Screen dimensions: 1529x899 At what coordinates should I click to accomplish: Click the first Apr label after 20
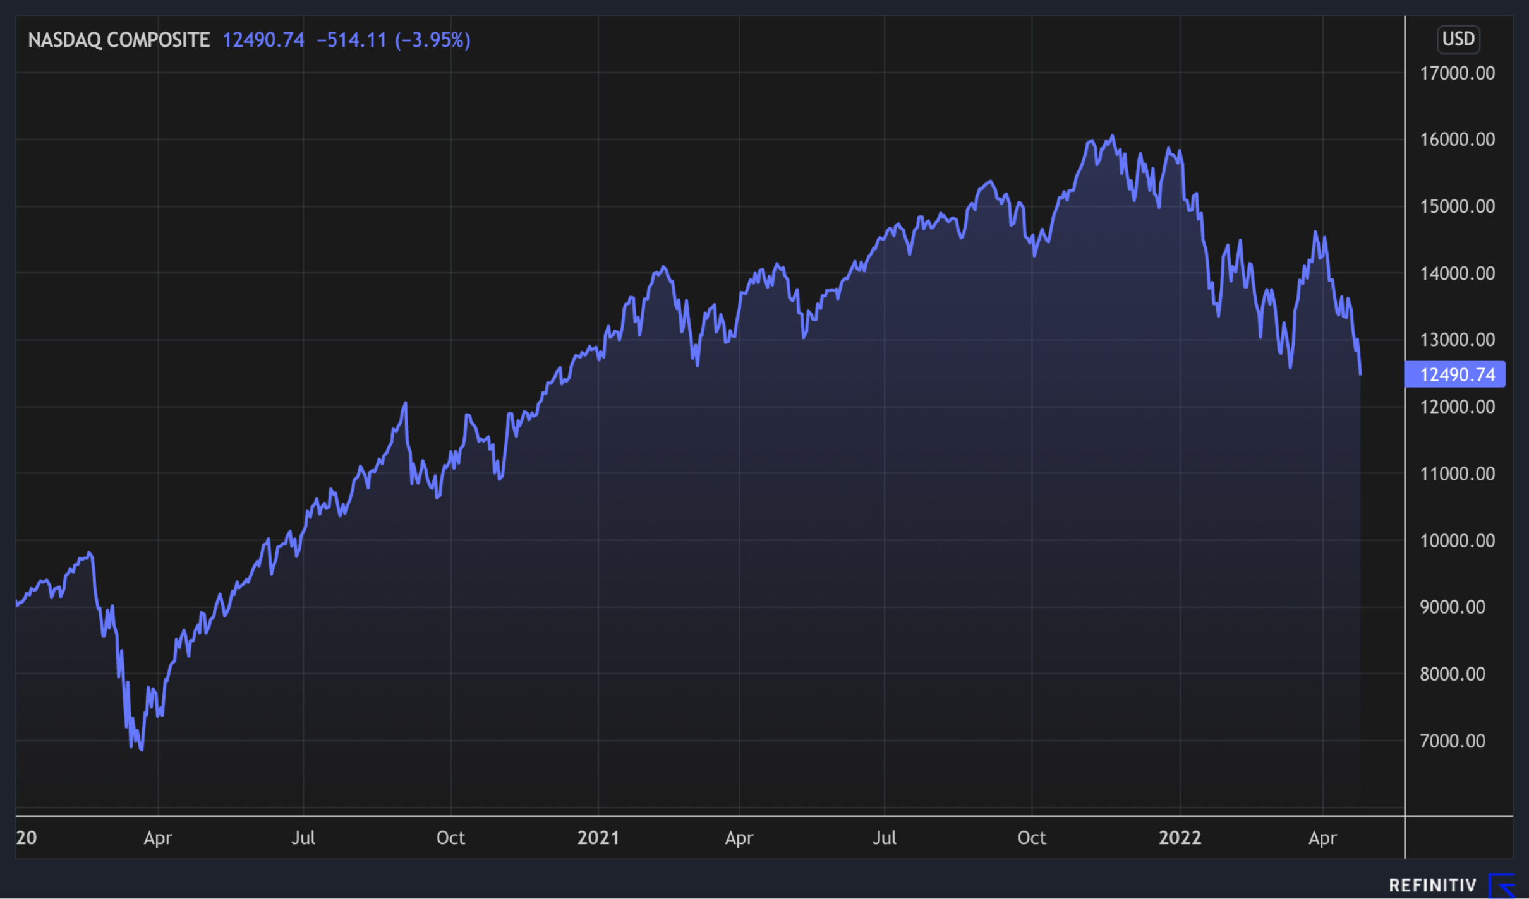tap(157, 838)
